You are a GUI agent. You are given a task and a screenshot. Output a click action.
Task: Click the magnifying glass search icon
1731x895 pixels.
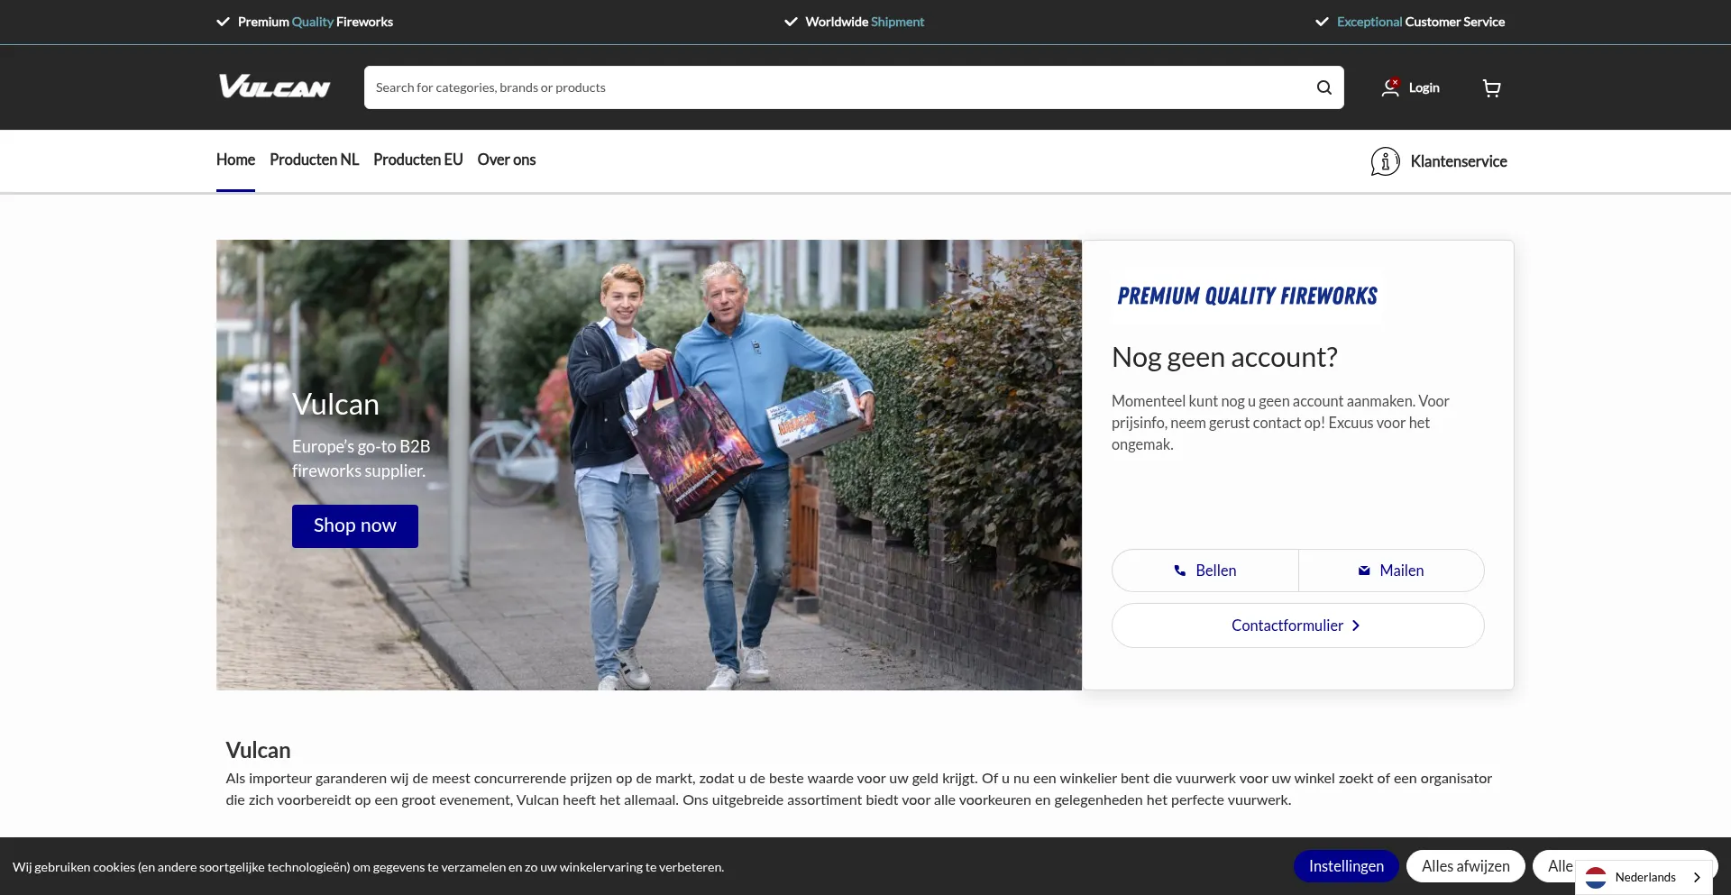(1323, 87)
